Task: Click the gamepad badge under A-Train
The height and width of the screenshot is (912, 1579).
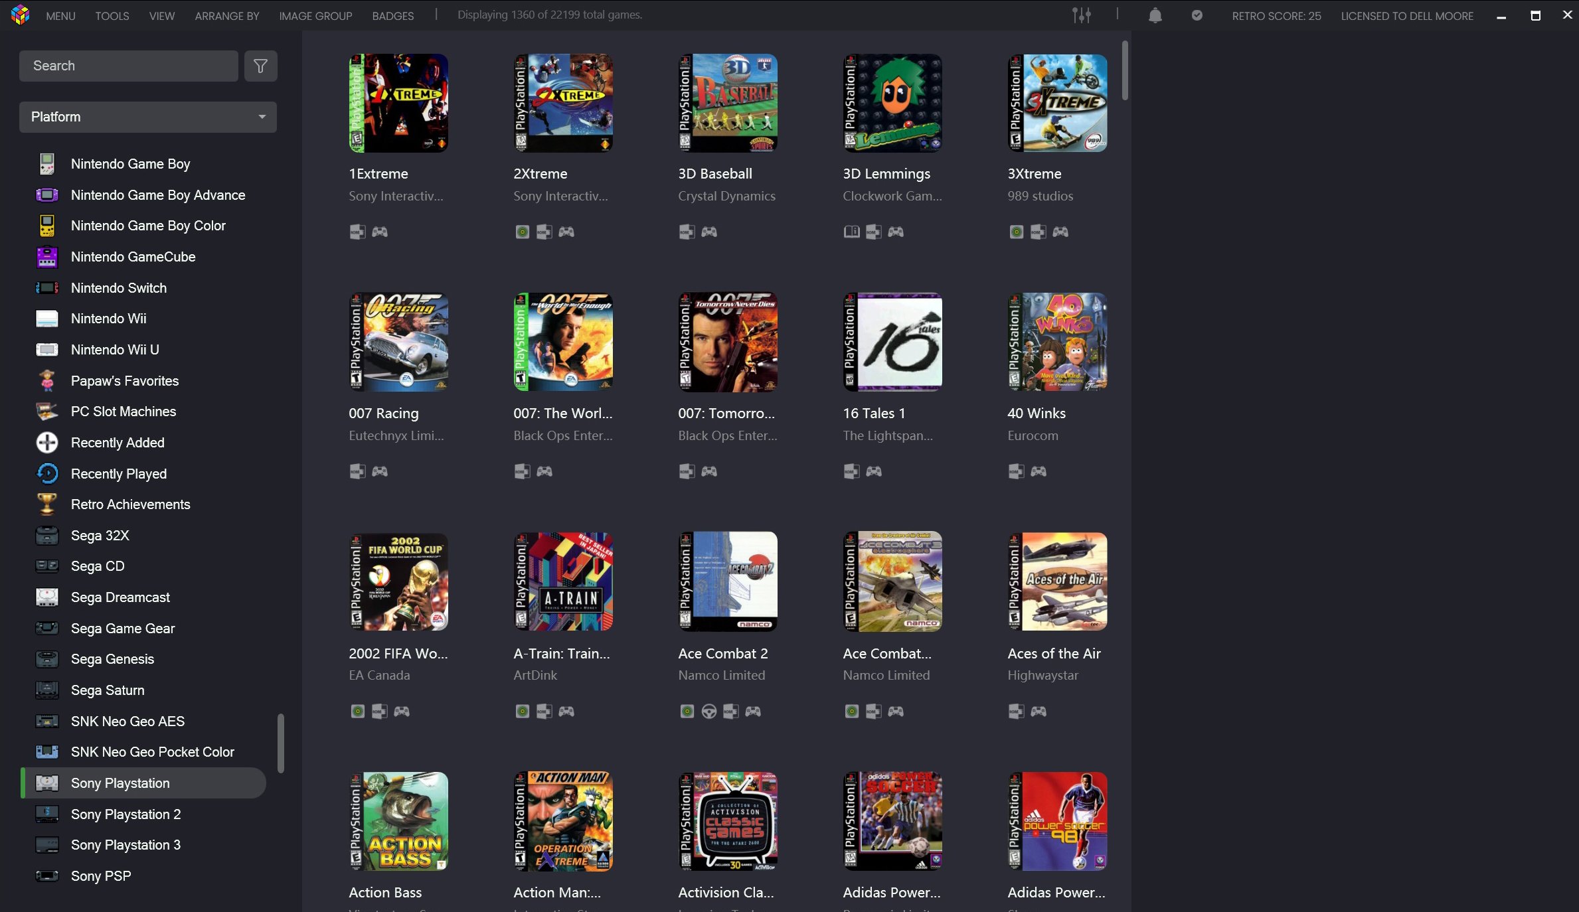Action: pyautogui.click(x=566, y=712)
